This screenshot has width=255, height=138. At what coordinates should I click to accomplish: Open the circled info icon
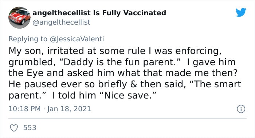point(241,109)
